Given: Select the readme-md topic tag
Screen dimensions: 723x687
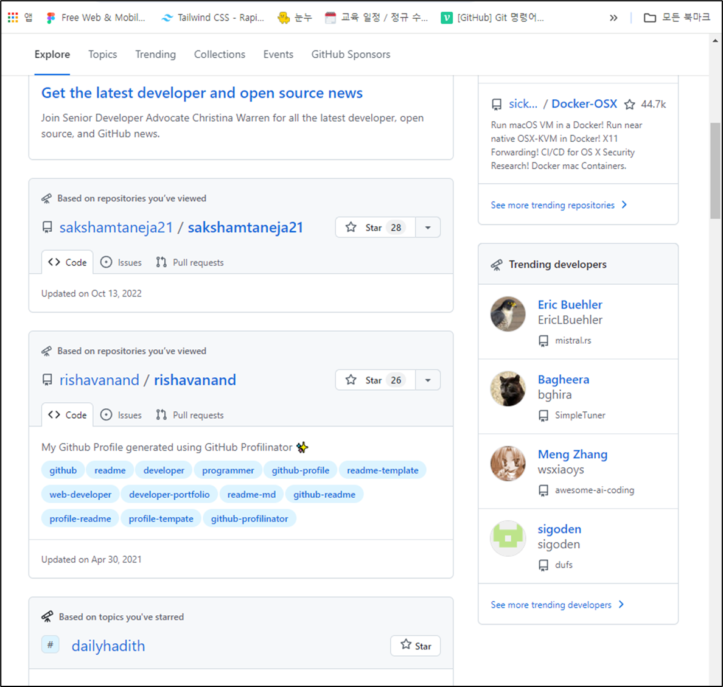Looking at the screenshot, I should [x=252, y=494].
